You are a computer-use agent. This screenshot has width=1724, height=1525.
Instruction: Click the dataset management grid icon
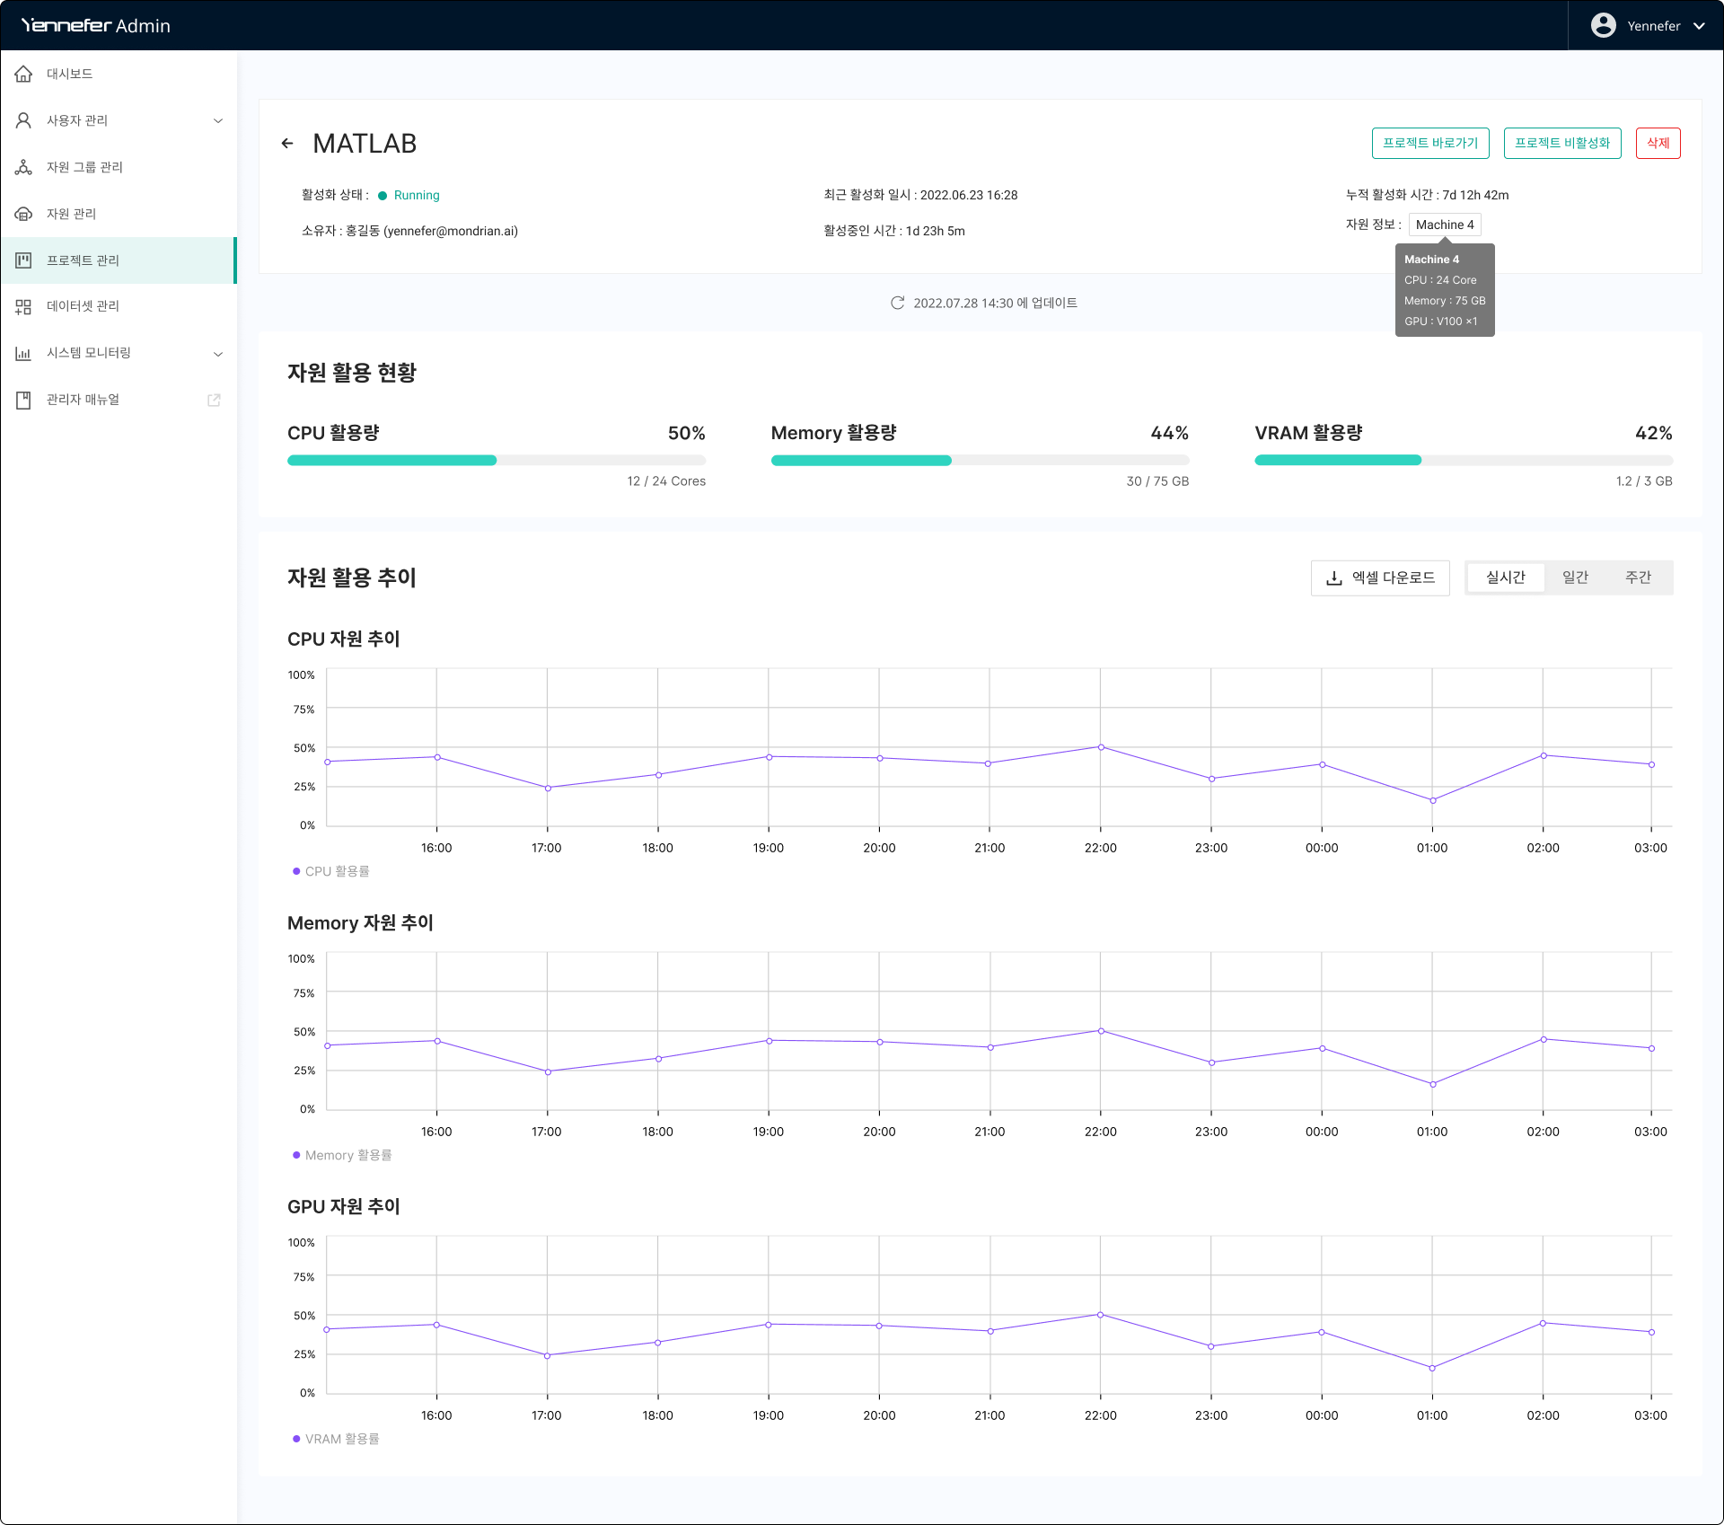coord(24,306)
